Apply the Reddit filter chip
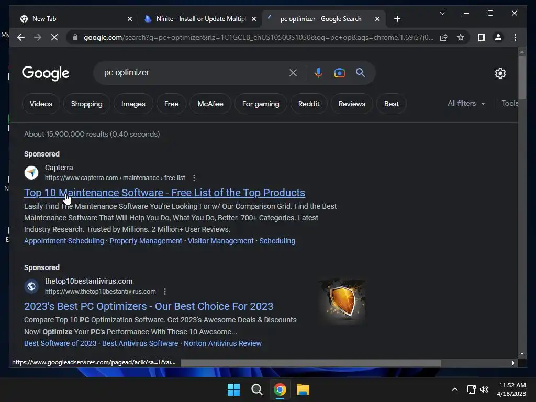Viewport: 536px width, 402px height. 309,104
